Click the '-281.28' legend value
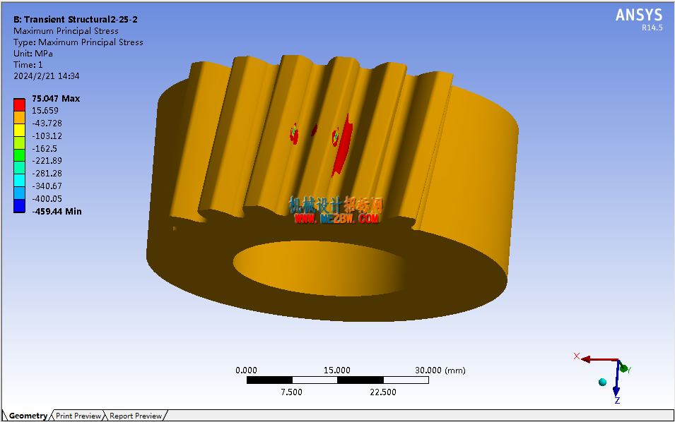 (x=47, y=174)
